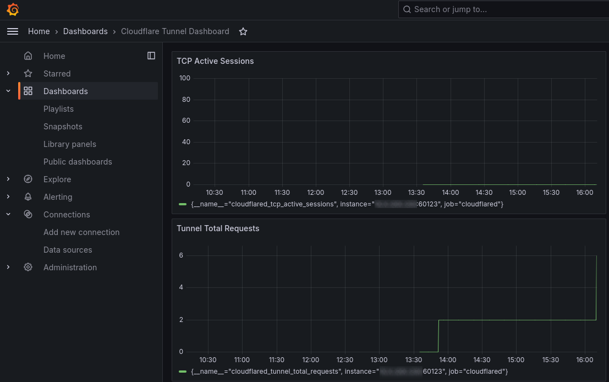609x382 pixels.
Task: Click TCP Active Sessions panel title
Action: coord(215,61)
